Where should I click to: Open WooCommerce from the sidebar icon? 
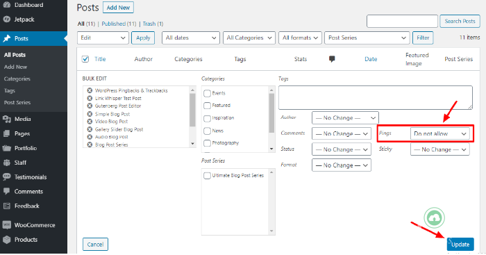(6, 225)
